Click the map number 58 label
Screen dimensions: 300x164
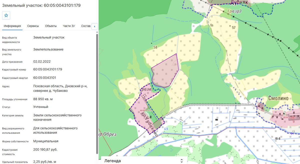(155, 47)
